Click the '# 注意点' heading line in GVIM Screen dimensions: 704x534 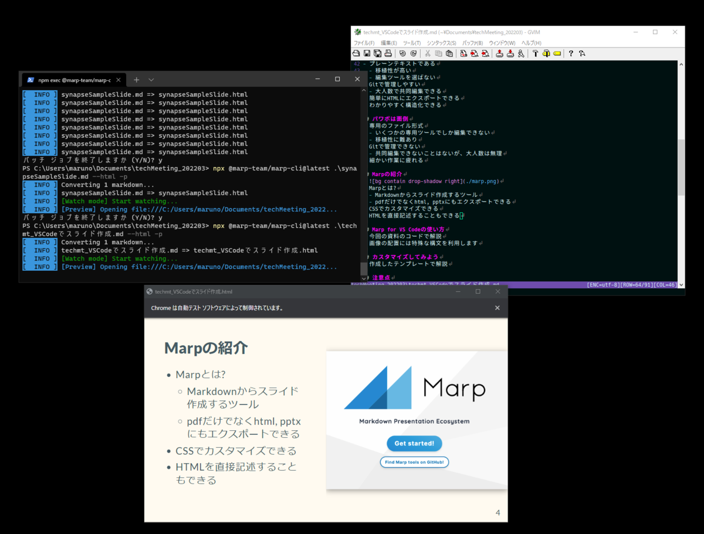click(x=377, y=277)
